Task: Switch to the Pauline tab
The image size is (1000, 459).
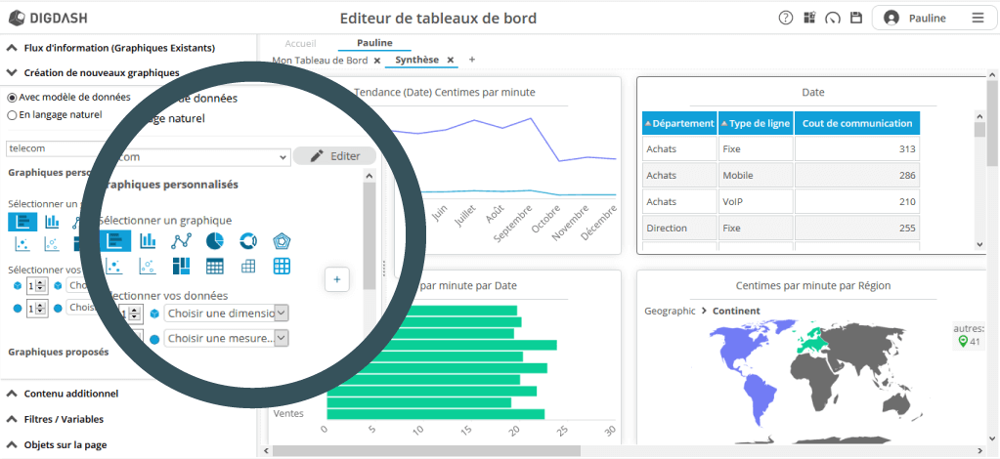Action: [374, 43]
